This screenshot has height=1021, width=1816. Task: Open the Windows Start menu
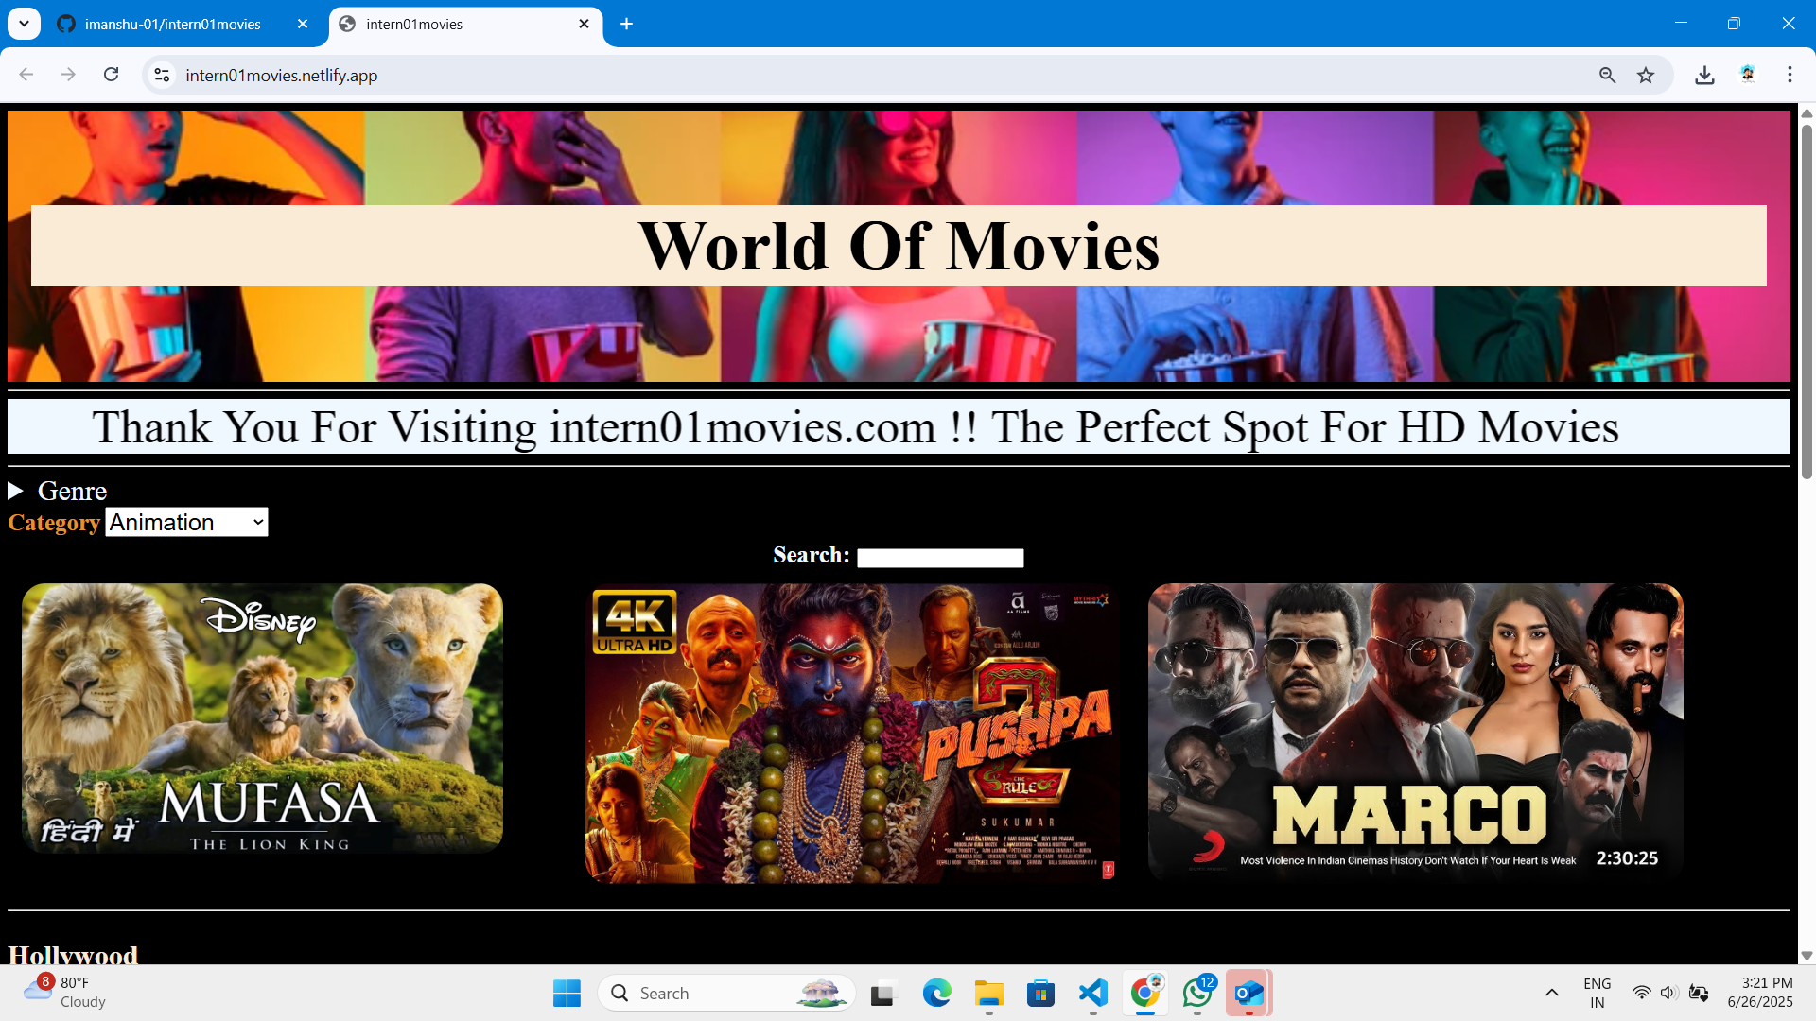click(567, 993)
